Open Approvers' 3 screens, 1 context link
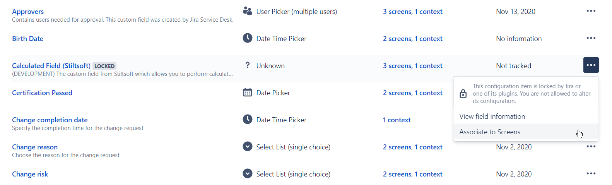612x185 pixels. (412, 12)
